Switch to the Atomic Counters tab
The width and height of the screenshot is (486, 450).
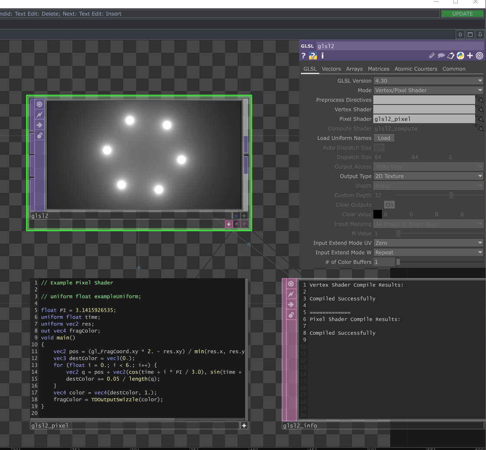tap(416, 69)
